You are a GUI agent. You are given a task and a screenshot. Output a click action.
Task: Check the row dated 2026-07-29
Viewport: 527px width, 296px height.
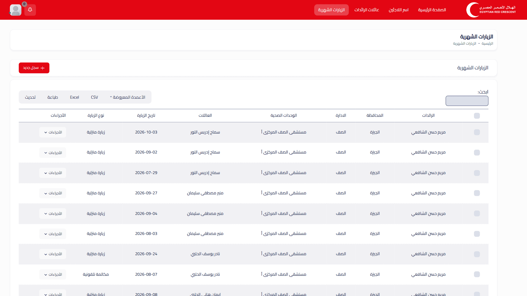(477, 173)
